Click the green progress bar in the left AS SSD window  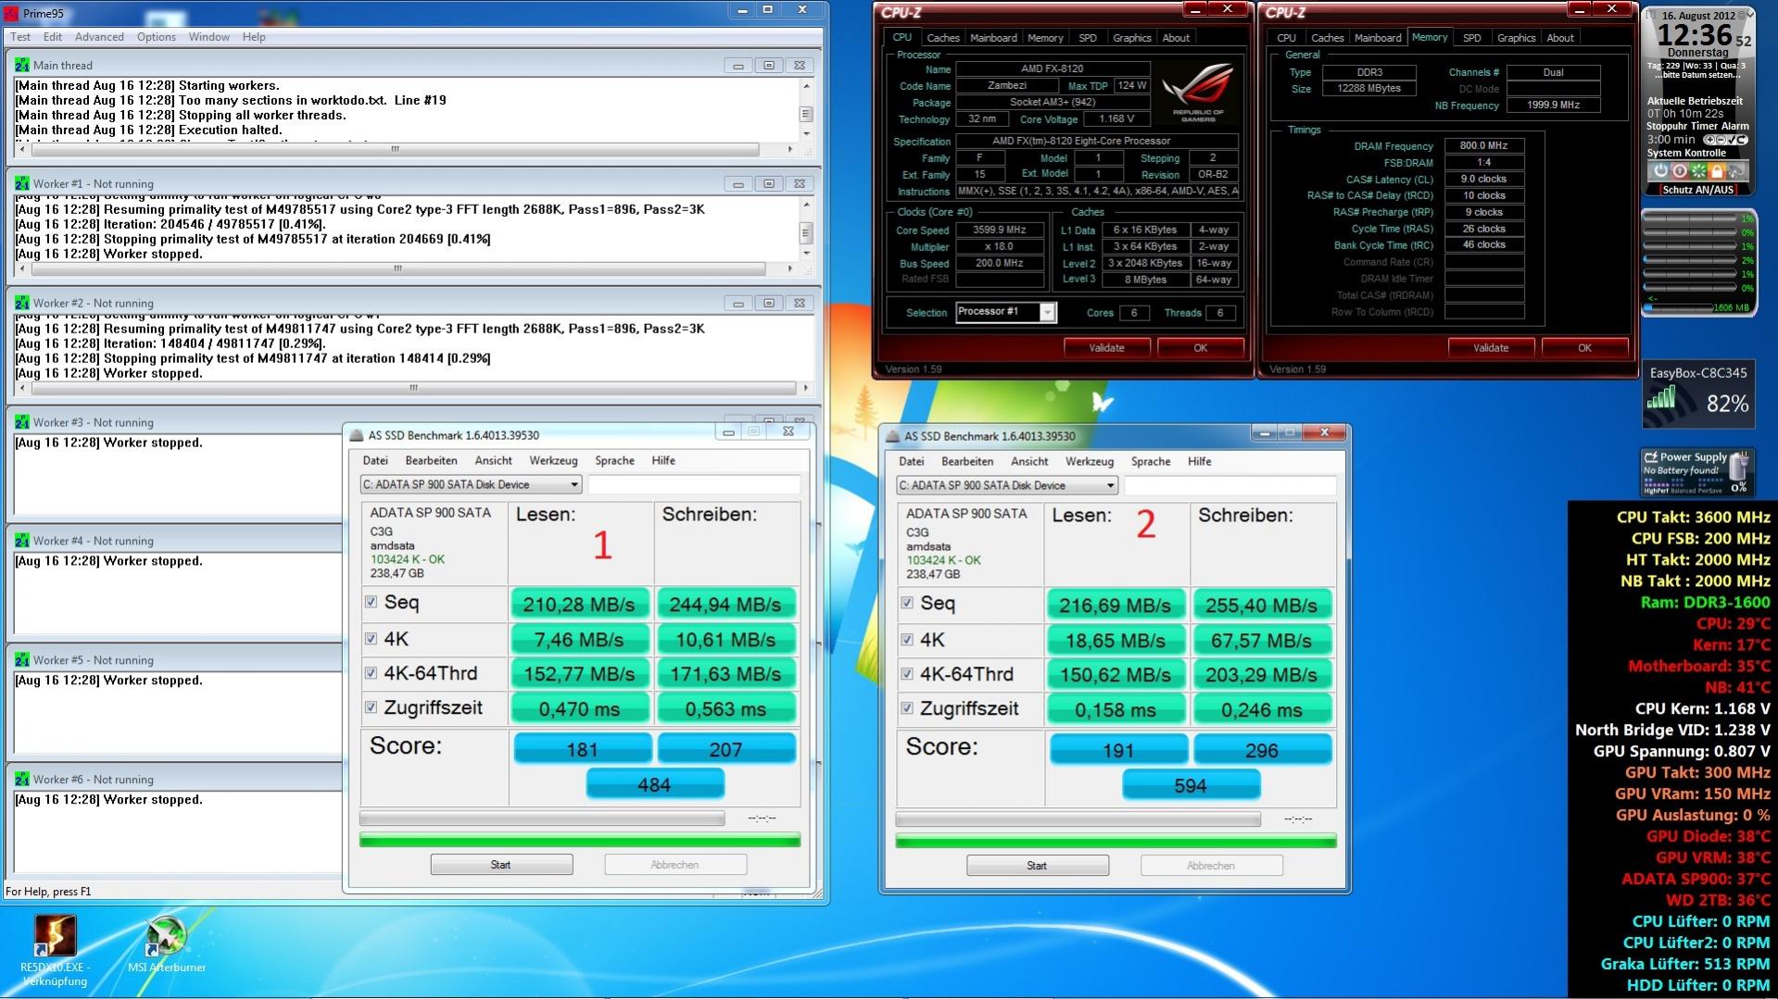coord(580,841)
